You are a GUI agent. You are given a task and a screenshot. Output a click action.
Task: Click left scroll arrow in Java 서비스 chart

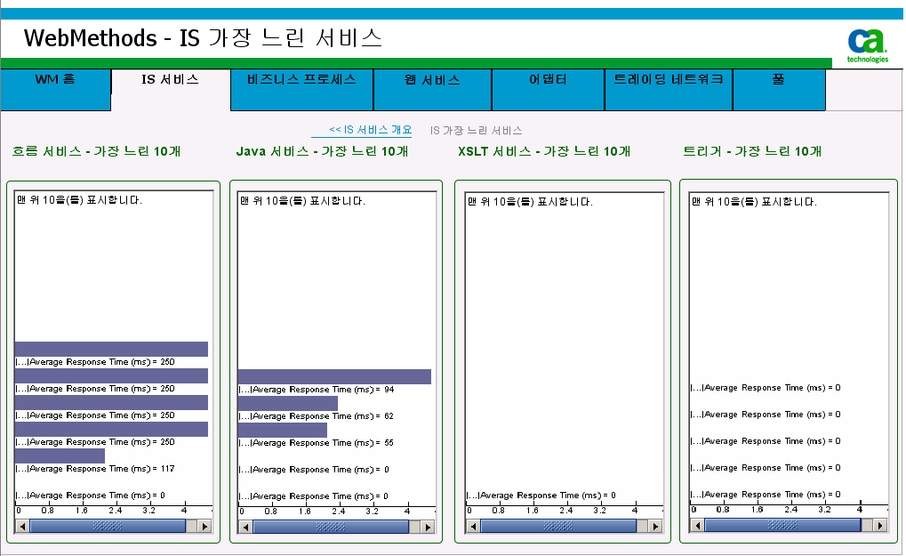point(245,527)
